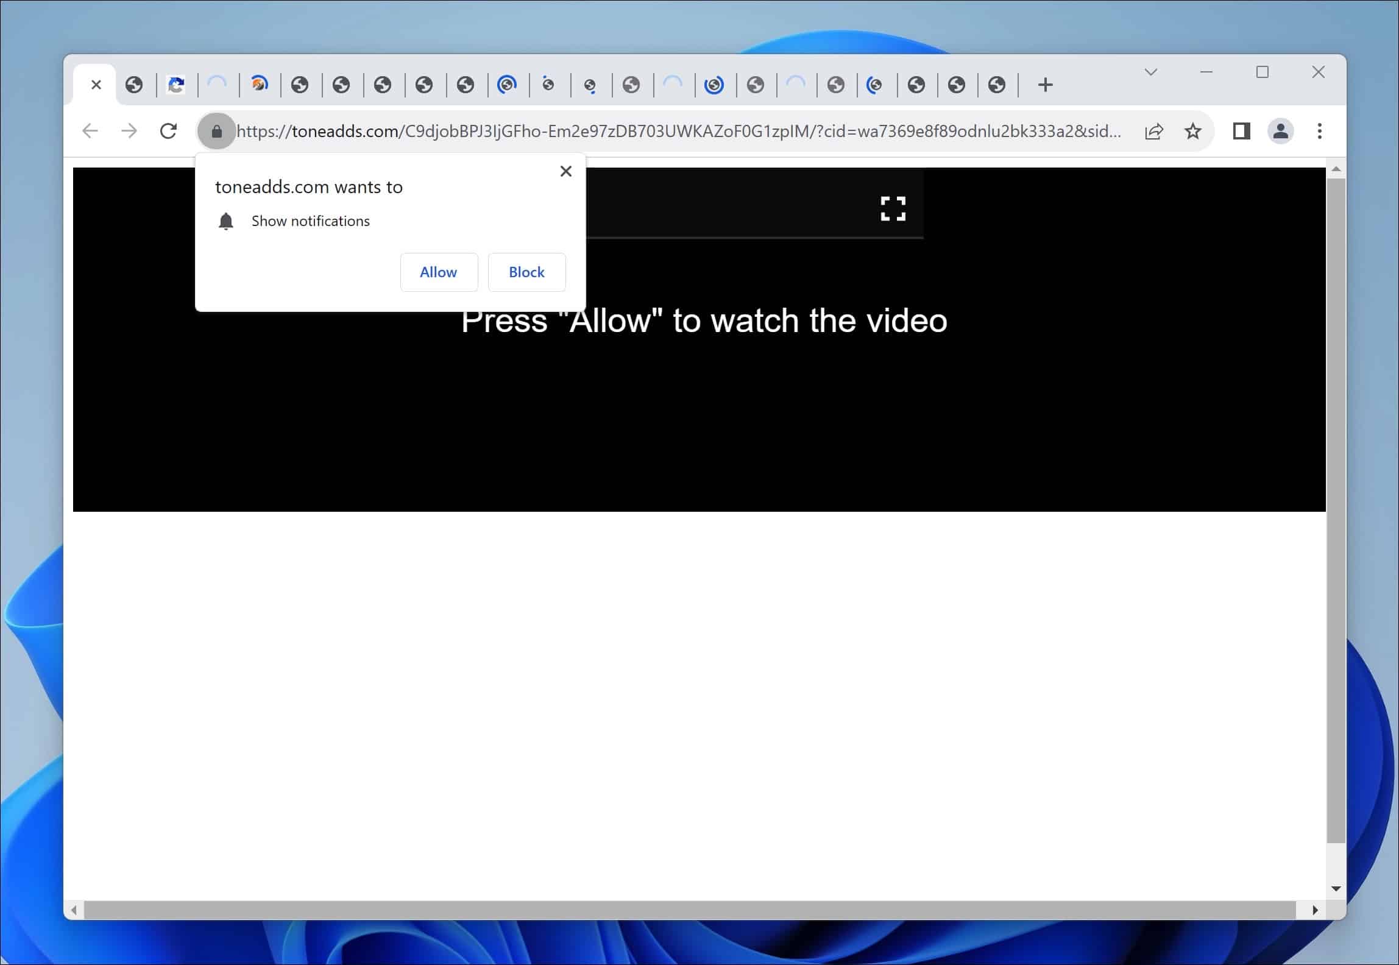This screenshot has height=965, width=1399.
Task: Click the 'Show notifications' text
Action: [311, 221]
